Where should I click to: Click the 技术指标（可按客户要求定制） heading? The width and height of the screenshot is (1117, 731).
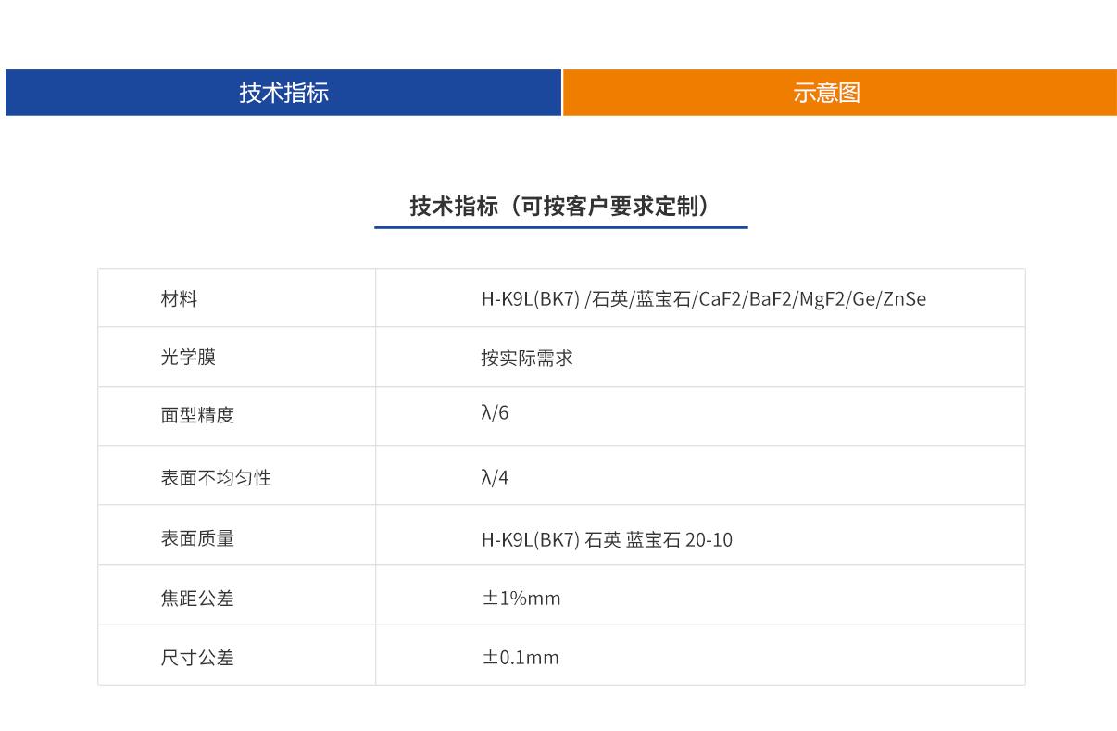(560, 202)
